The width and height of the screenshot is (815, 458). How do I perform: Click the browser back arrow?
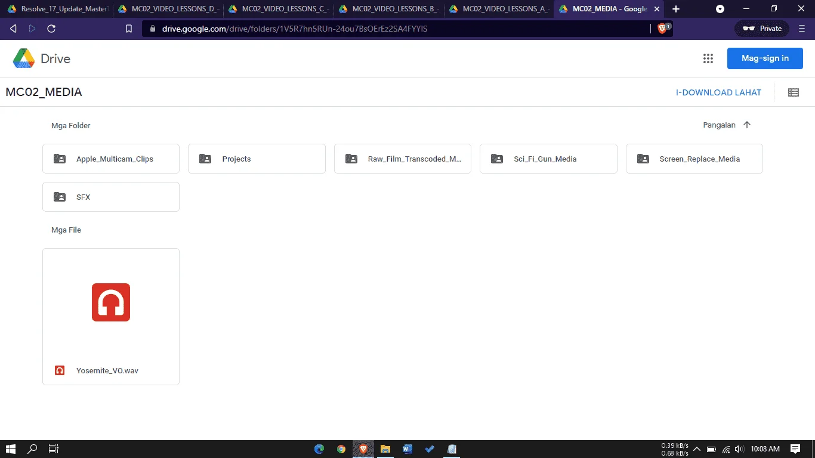pyautogui.click(x=13, y=29)
